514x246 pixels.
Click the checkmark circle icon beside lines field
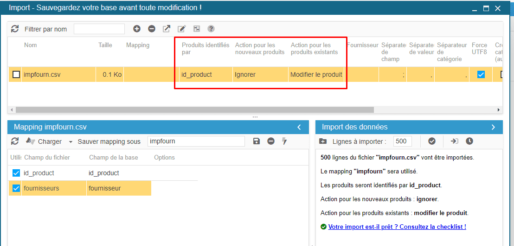point(432,141)
